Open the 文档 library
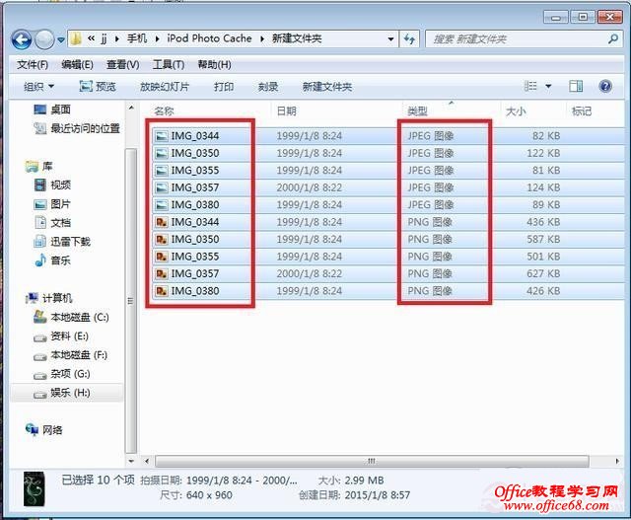Screen dimensions: 631x520 (x=52, y=223)
